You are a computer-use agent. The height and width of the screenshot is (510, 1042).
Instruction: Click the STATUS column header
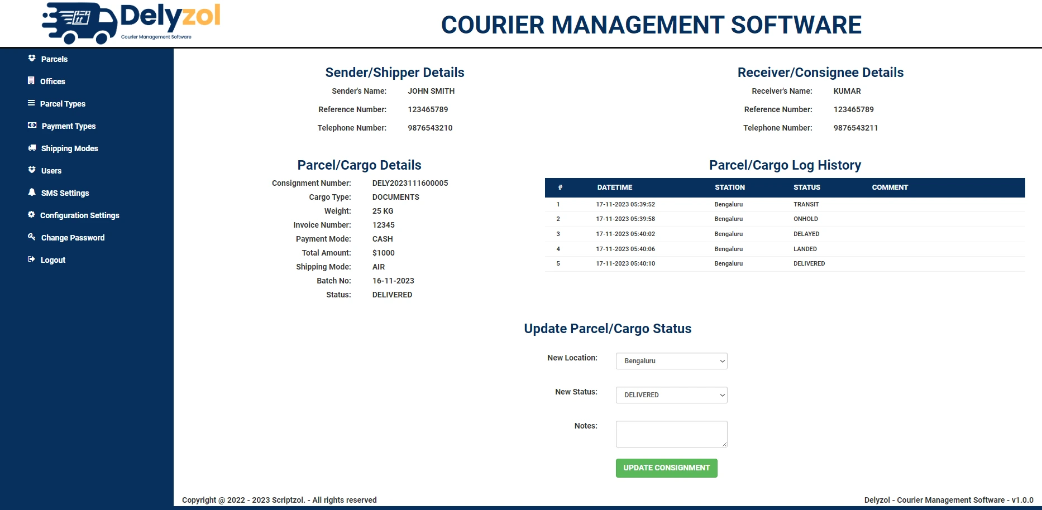[807, 187]
